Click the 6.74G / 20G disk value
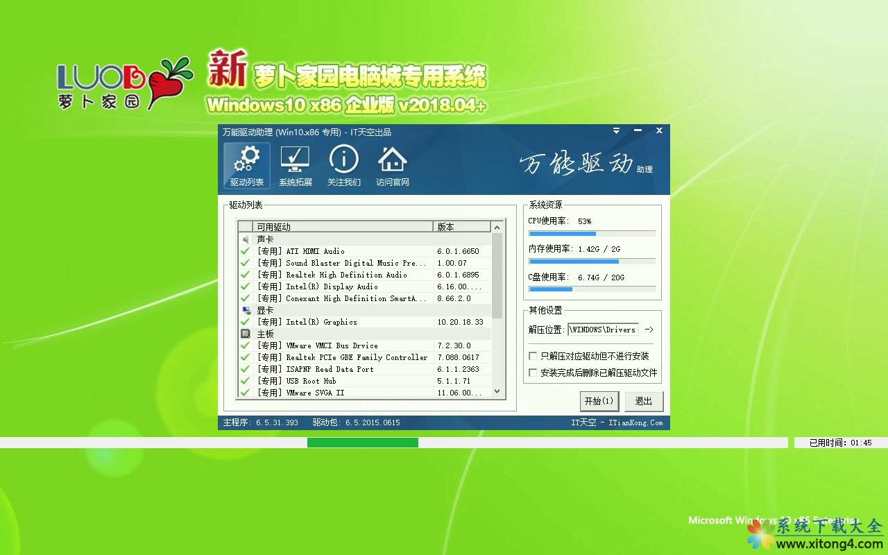The image size is (888, 555). click(x=601, y=277)
